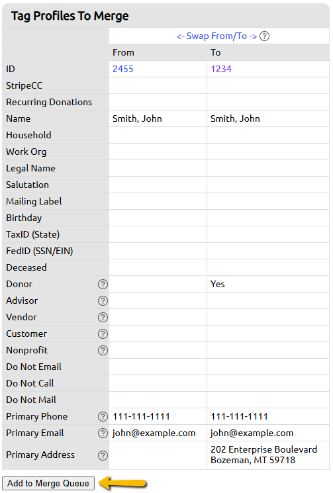Click help icon for Advisor row
This screenshot has height=493, width=333.
click(x=103, y=301)
